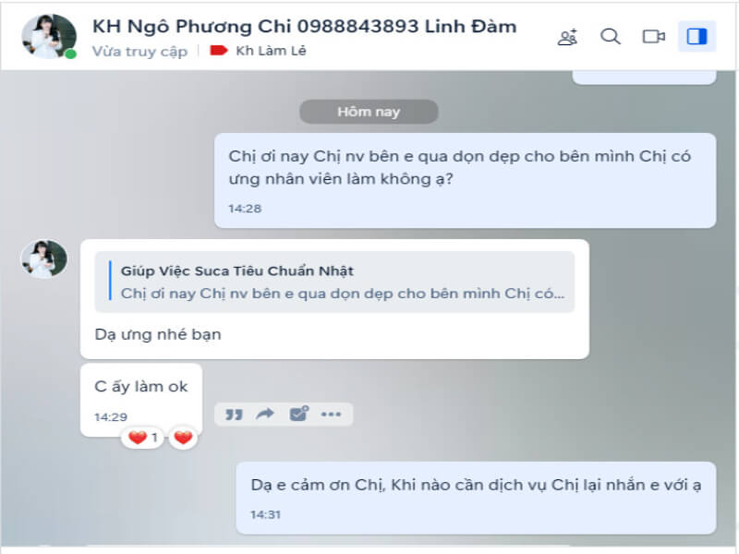Search messages with the magnifier icon

click(611, 36)
